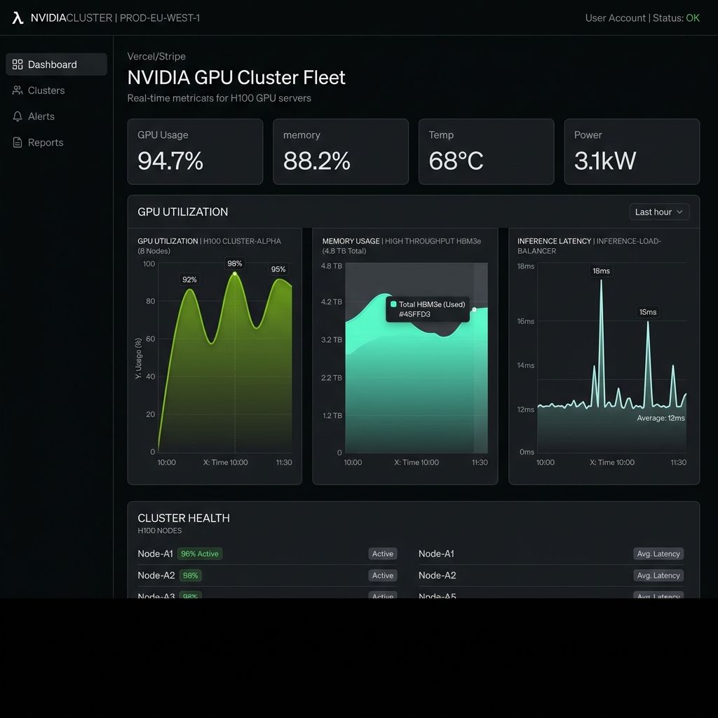Viewport: 718px width, 718px height.
Task: Click the Average: 12ms label
Action: 661,418
